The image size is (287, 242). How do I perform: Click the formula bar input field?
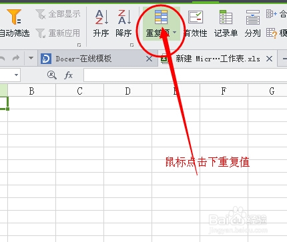tap(185, 75)
